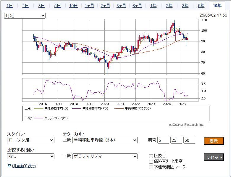
Task: Switch to the 2年 period tab
Action: click(x=169, y=6)
